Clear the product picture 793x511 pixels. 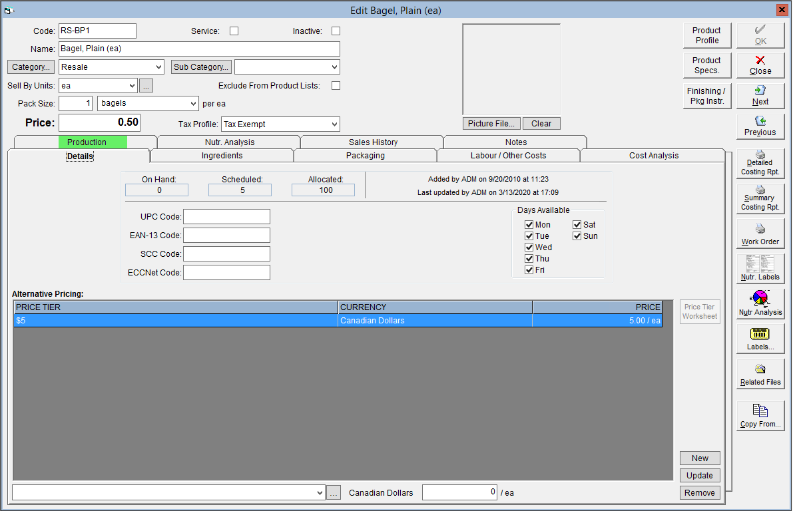tap(541, 124)
